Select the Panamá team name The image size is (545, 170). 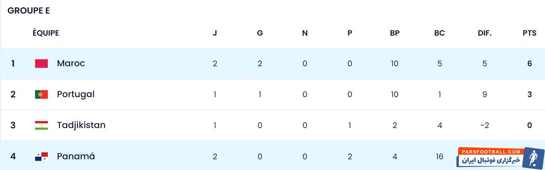point(76,156)
